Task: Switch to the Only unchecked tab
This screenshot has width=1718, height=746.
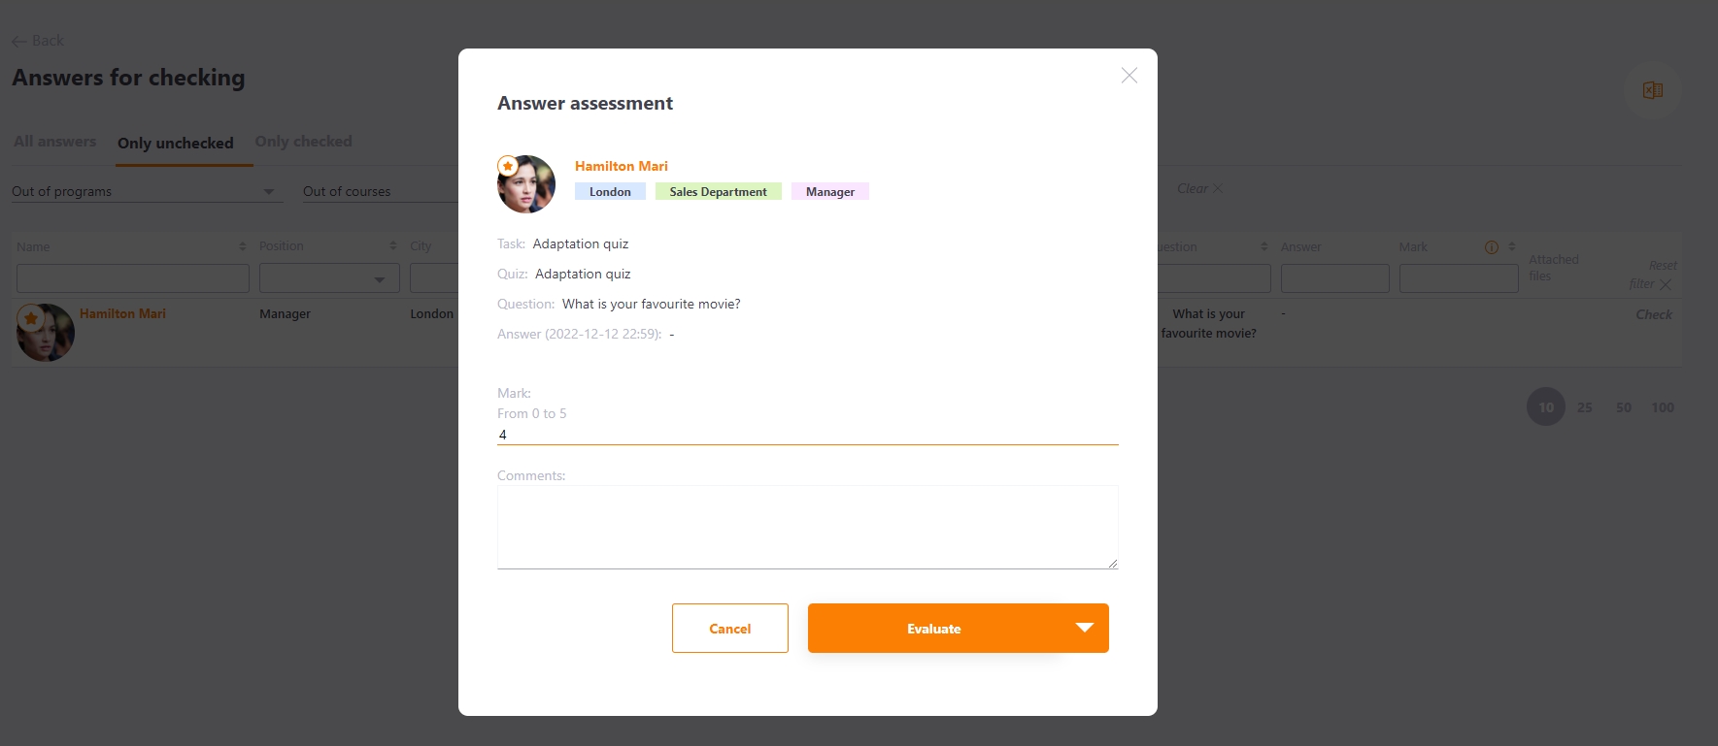Action: pyautogui.click(x=176, y=144)
